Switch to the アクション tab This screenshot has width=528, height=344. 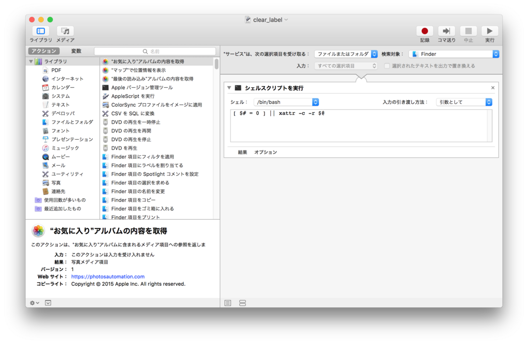(44, 51)
